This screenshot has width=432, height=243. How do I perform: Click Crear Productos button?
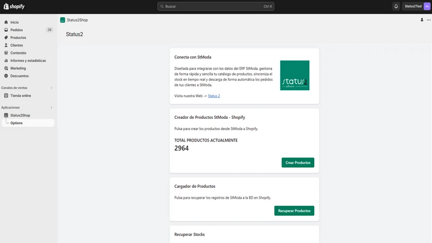[x=298, y=163]
